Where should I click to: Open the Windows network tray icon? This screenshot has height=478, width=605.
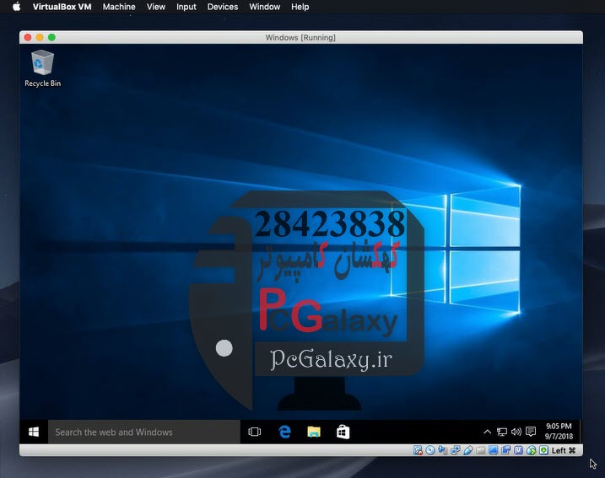coord(501,432)
